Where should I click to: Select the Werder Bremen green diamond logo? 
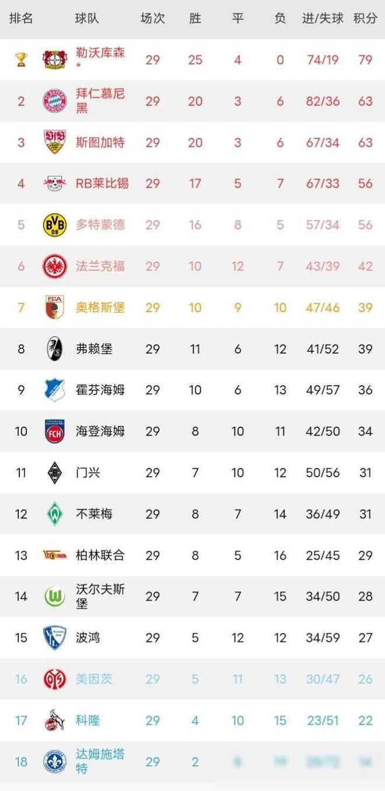[x=55, y=514]
